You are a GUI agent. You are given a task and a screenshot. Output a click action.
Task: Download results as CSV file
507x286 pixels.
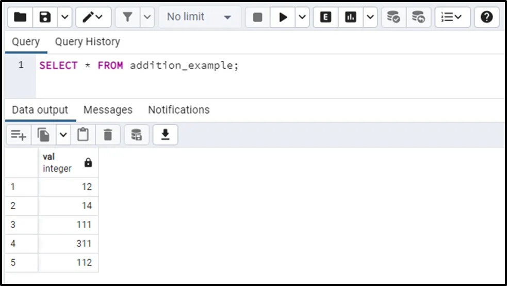[x=165, y=135]
